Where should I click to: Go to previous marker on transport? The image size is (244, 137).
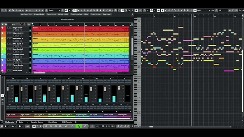pos(46,126)
